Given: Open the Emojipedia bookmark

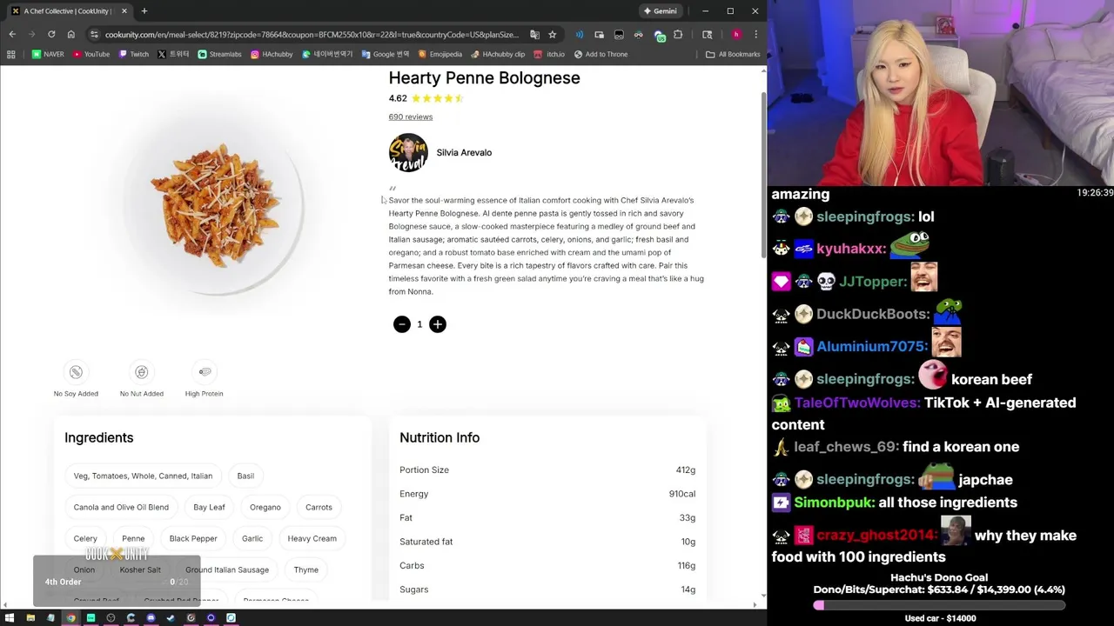Looking at the screenshot, I should coord(440,54).
